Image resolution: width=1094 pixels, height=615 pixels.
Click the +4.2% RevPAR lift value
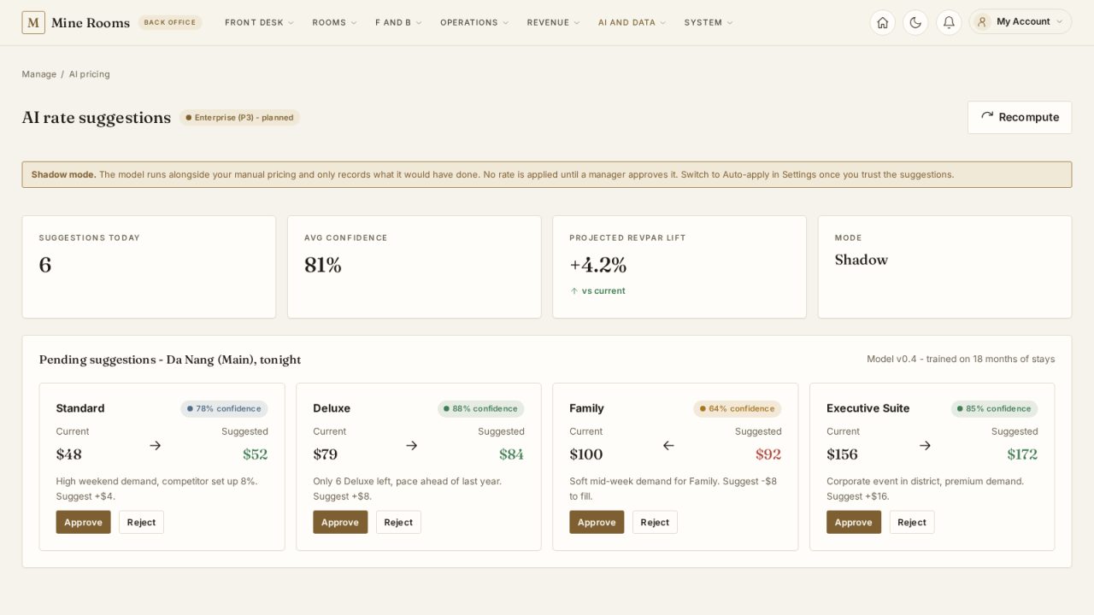(x=598, y=266)
